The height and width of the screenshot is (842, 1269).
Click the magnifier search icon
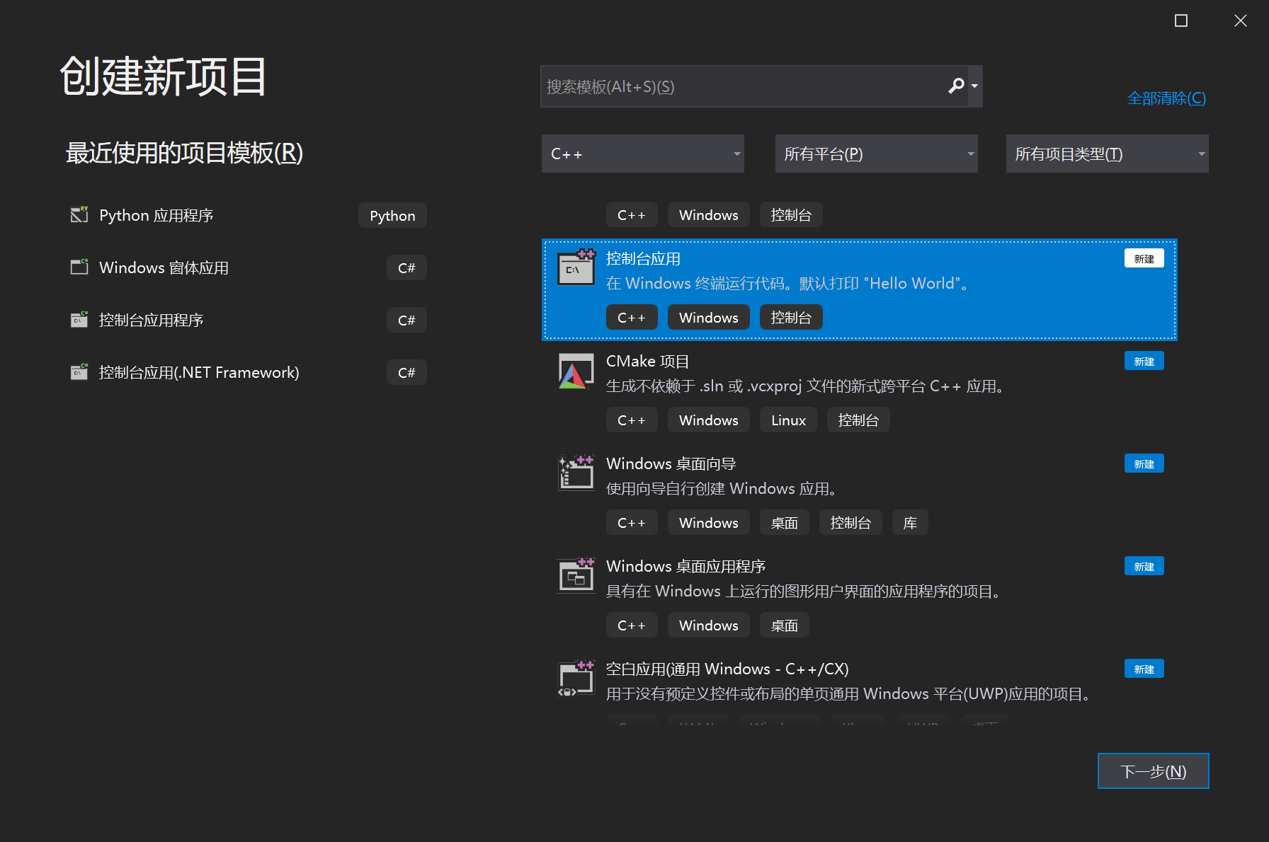pos(956,86)
